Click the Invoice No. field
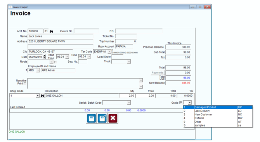The height and width of the screenshot is (142, 260). click(x=86, y=31)
